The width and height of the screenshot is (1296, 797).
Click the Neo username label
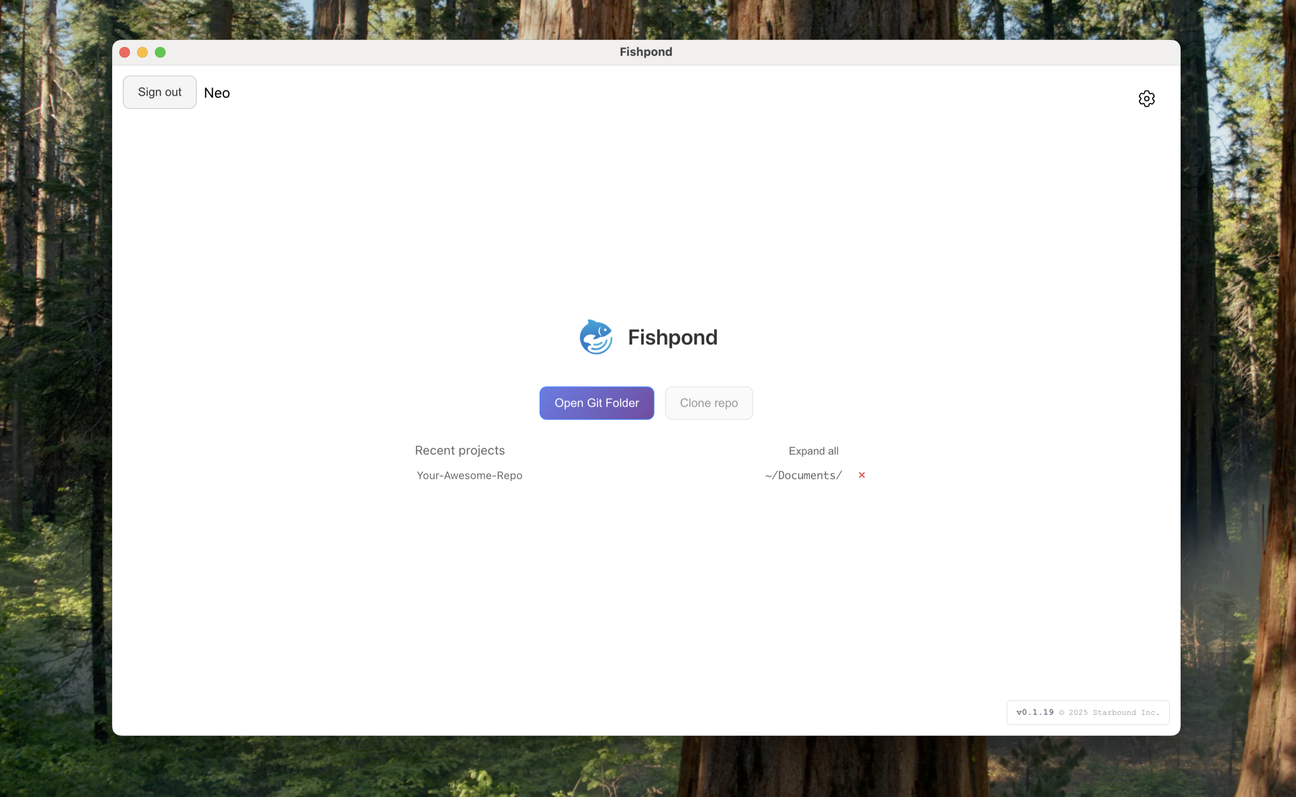point(216,93)
